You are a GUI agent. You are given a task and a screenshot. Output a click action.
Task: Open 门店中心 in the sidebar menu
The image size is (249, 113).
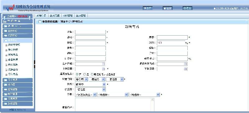point(17,36)
